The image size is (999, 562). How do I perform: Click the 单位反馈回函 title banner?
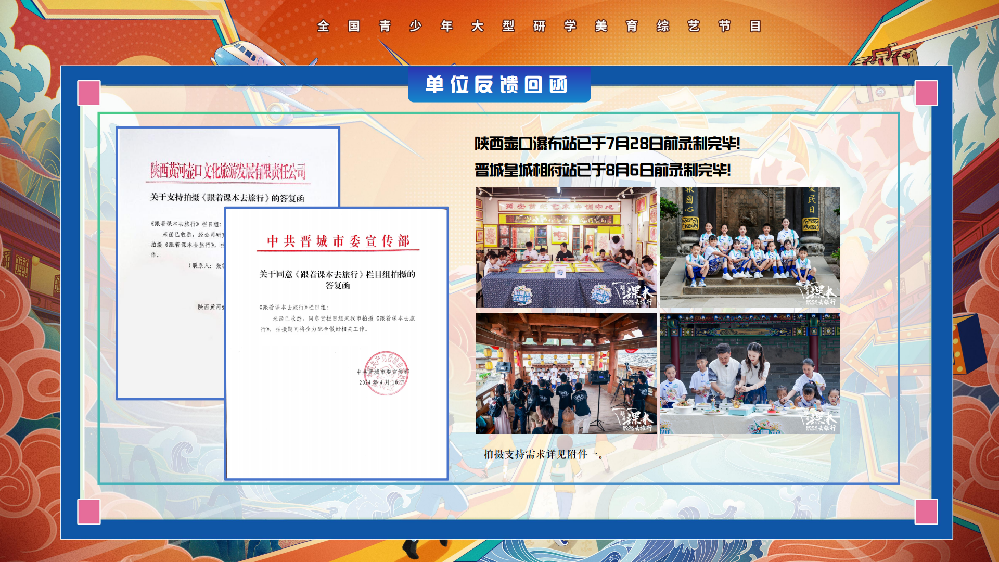tap(499, 84)
